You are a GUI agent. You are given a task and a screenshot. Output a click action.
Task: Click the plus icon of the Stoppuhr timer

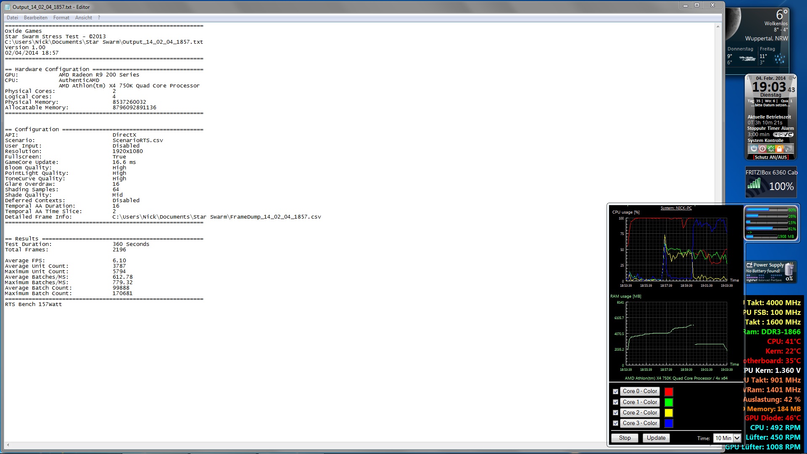coord(776,135)
